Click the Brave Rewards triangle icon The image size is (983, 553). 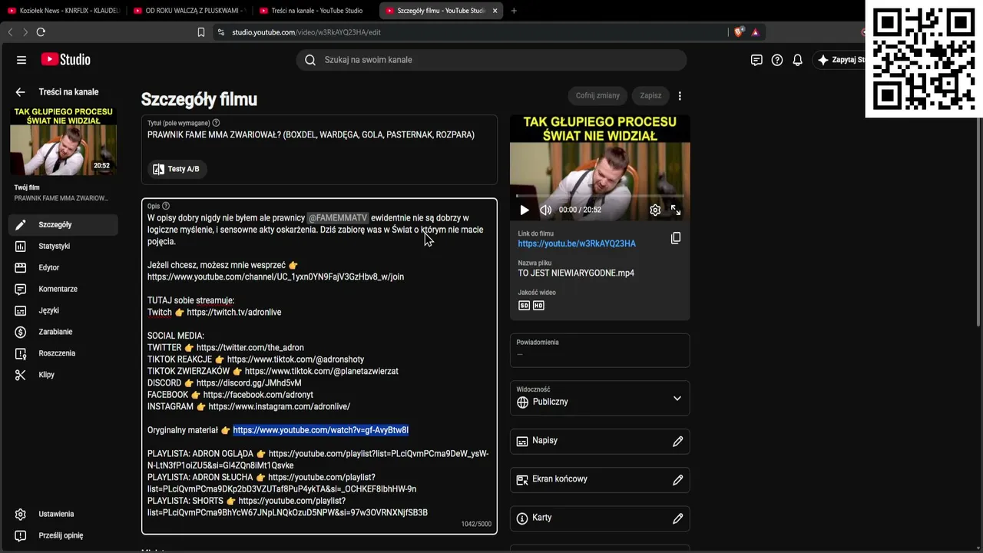(756, 32)
